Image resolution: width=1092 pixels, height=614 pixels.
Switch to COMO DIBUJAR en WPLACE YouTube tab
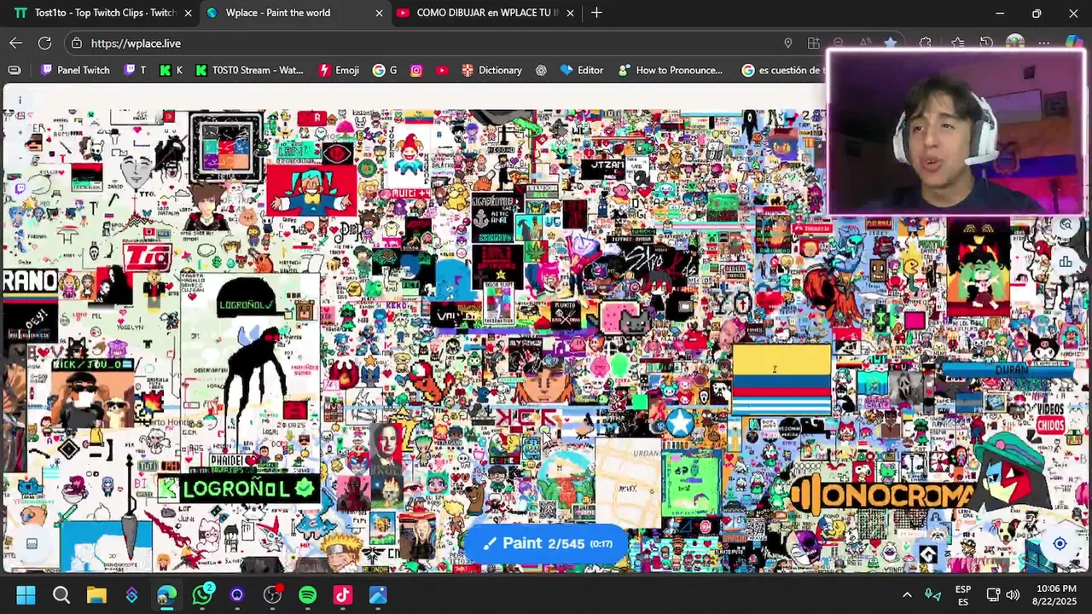tap(486, 13)
